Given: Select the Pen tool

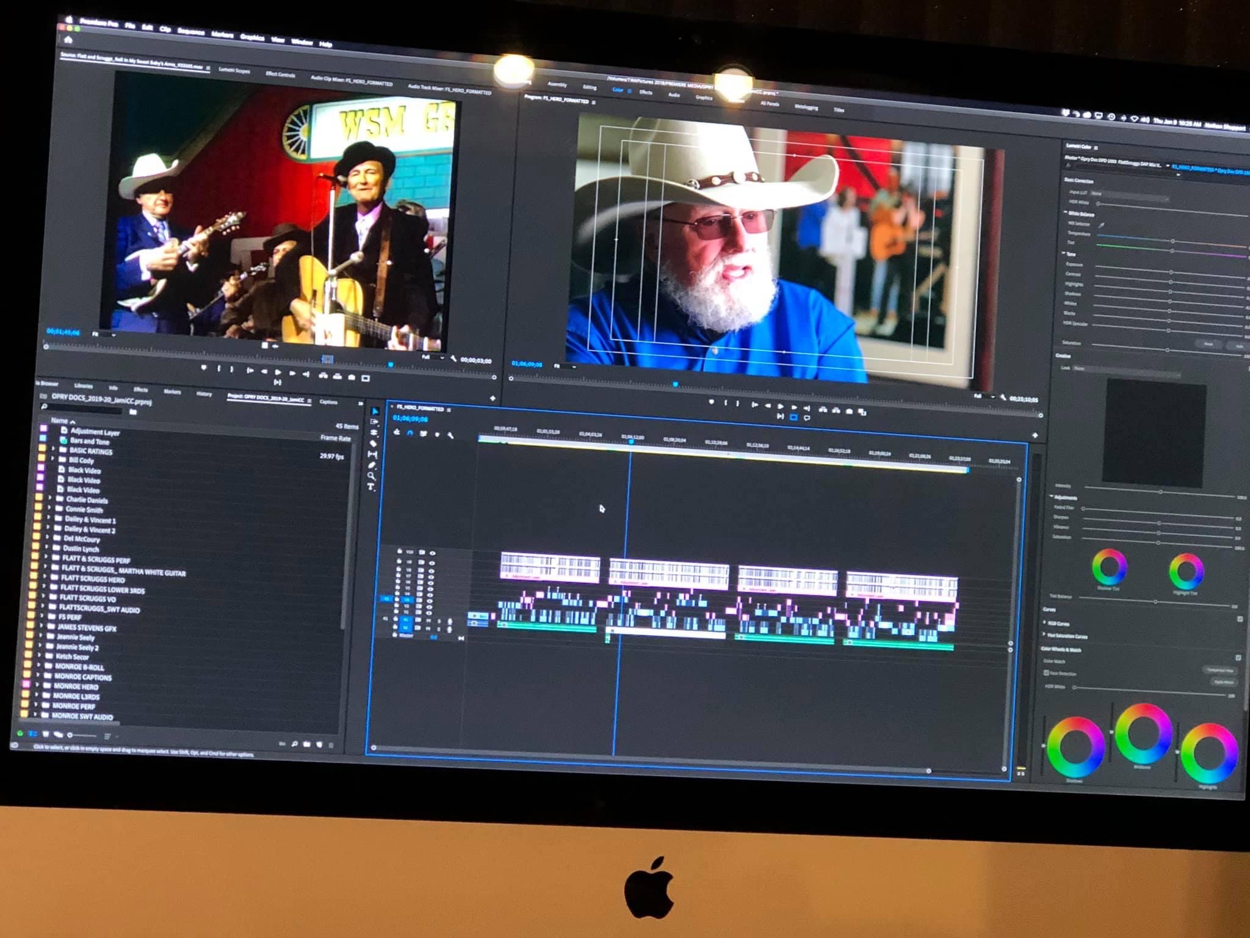Looking at the screenshot, I should click(x=372, y=465).
